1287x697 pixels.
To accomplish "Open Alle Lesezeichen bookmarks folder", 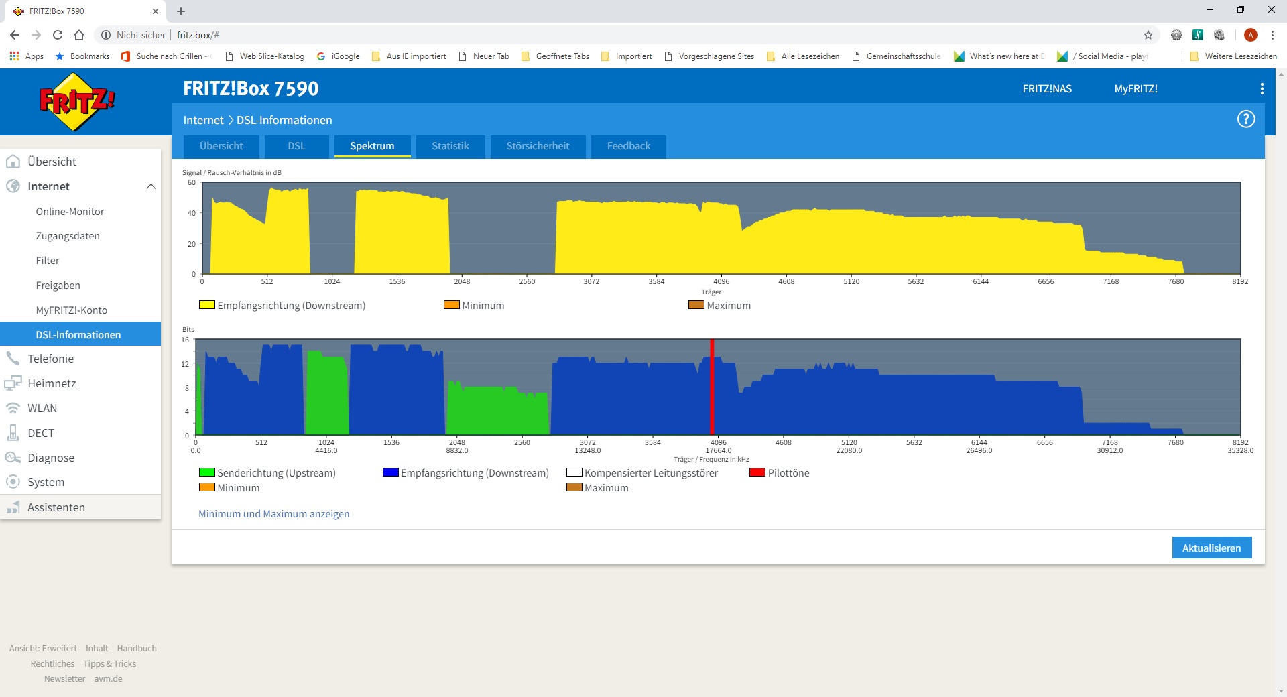I will (x=803, y=56).
